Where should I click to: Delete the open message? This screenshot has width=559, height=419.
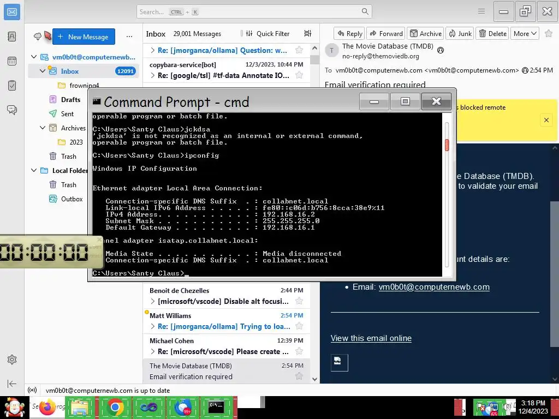tap(492, 33)
